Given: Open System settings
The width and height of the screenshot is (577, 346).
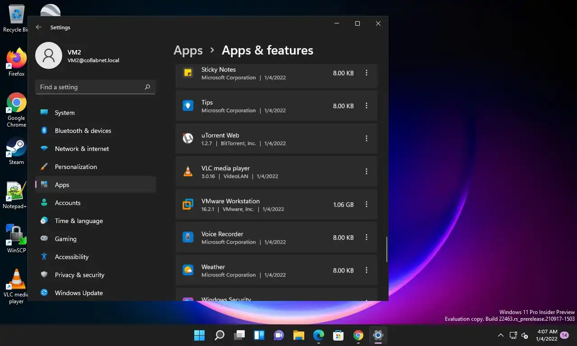Looking at the screenshot, I should click(96, 113).
